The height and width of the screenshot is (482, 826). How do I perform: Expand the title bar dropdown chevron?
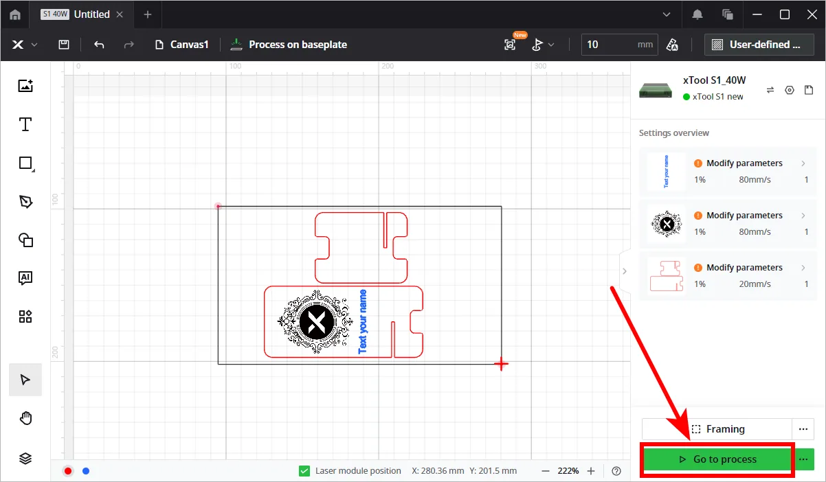pyautogui.click(x=666, y=14)
